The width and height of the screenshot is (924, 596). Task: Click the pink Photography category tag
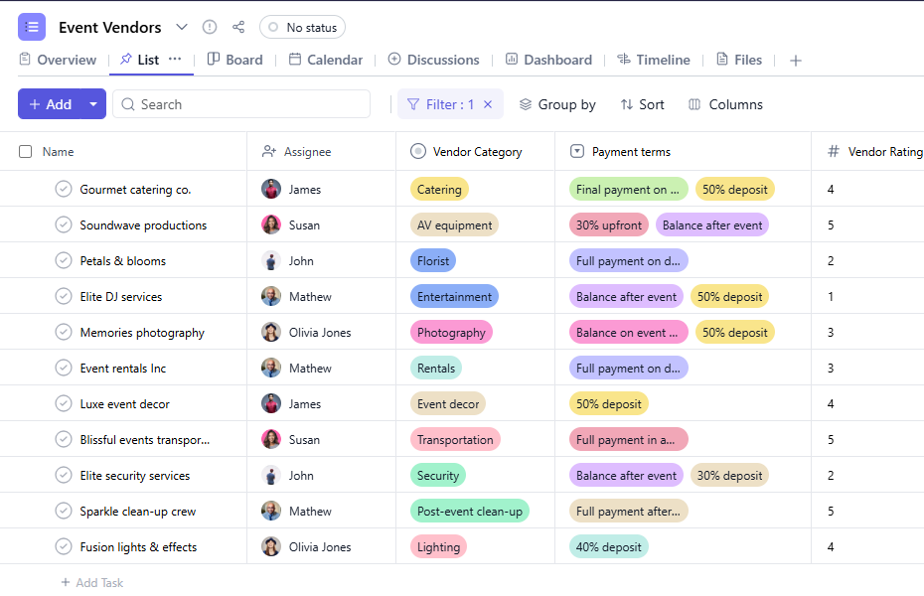tap(451, 332)
